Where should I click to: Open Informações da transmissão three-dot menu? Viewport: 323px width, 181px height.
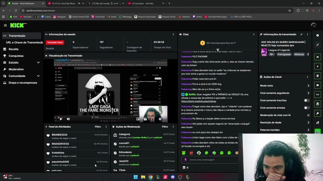307,34
